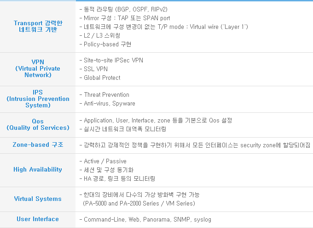Screen dimensions: 313x228
Task: Click the Virtual Systems row header
Action: (38, 199)
